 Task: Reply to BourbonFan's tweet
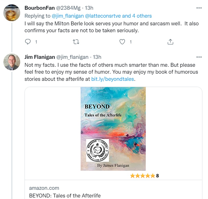[28, 42]
